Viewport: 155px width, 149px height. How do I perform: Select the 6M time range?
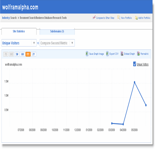click(22, 54)
